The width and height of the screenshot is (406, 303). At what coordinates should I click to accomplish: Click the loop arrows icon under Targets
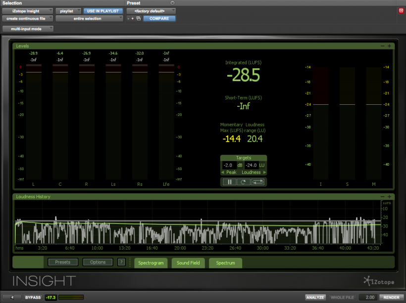[x=258, y=182]
